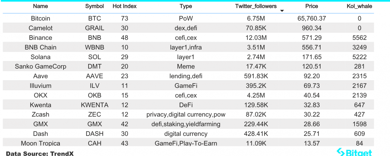Select the GMX row name
This screenshot has height=156, width=390.
40,124
